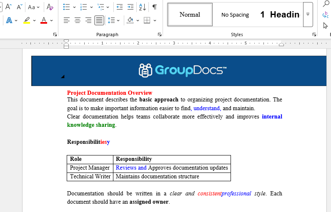331x212 pixels.
Task: Toggle Justify paragraph alignment
Action: [x=99, y=20]
